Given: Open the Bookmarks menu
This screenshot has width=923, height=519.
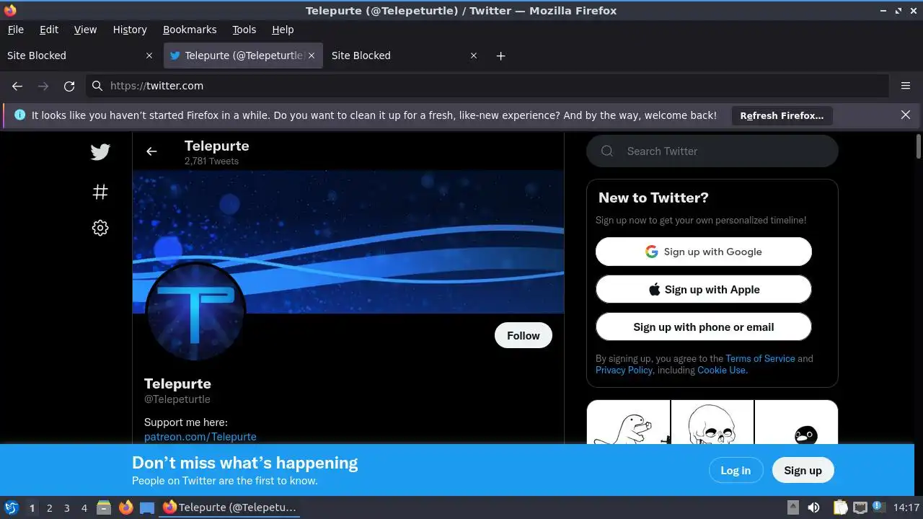Looking at the screenshot, I should (x=190, y=30).
